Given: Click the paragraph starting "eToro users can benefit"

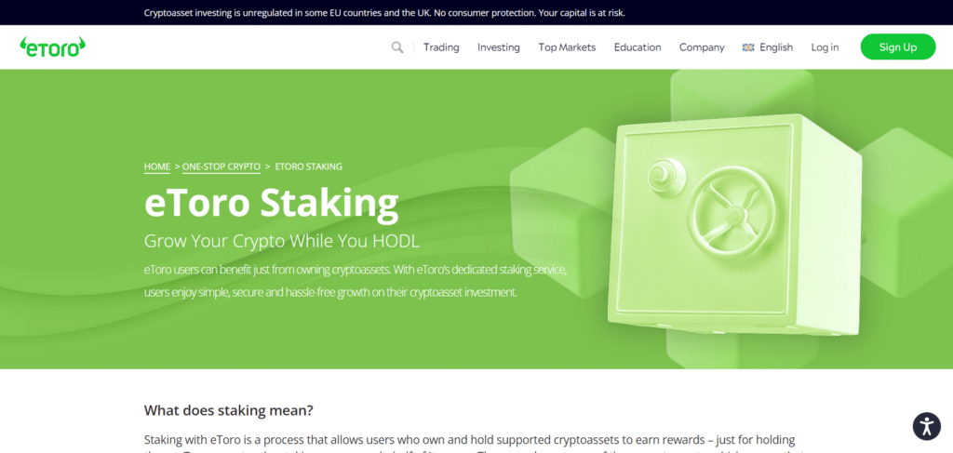Looking at the screenshot, I should tap(356, 281).
